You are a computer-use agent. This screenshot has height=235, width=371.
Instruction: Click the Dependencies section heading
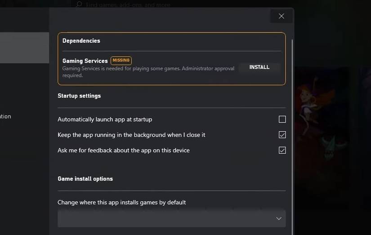pyautogui.click(x=81, y=41)
